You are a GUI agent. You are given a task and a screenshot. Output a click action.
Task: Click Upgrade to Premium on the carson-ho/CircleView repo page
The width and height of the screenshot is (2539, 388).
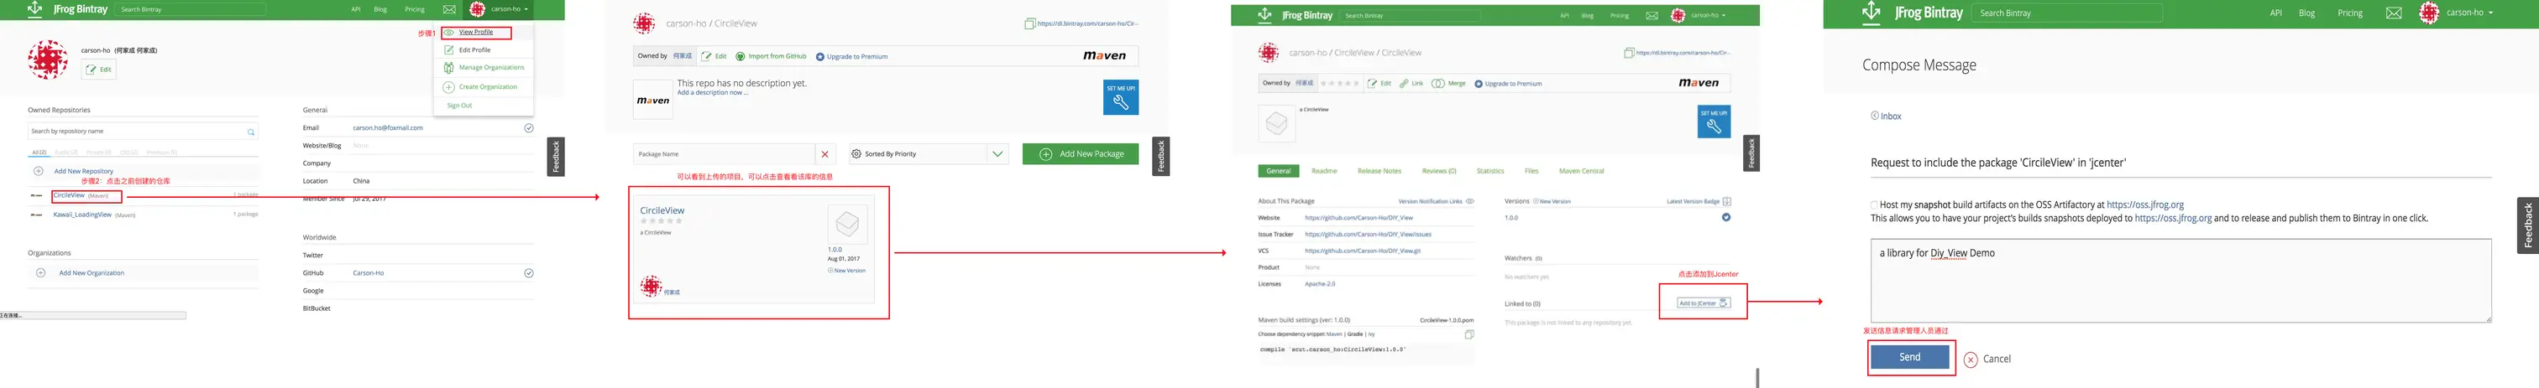pyautogui.click(x=851, y=56)
